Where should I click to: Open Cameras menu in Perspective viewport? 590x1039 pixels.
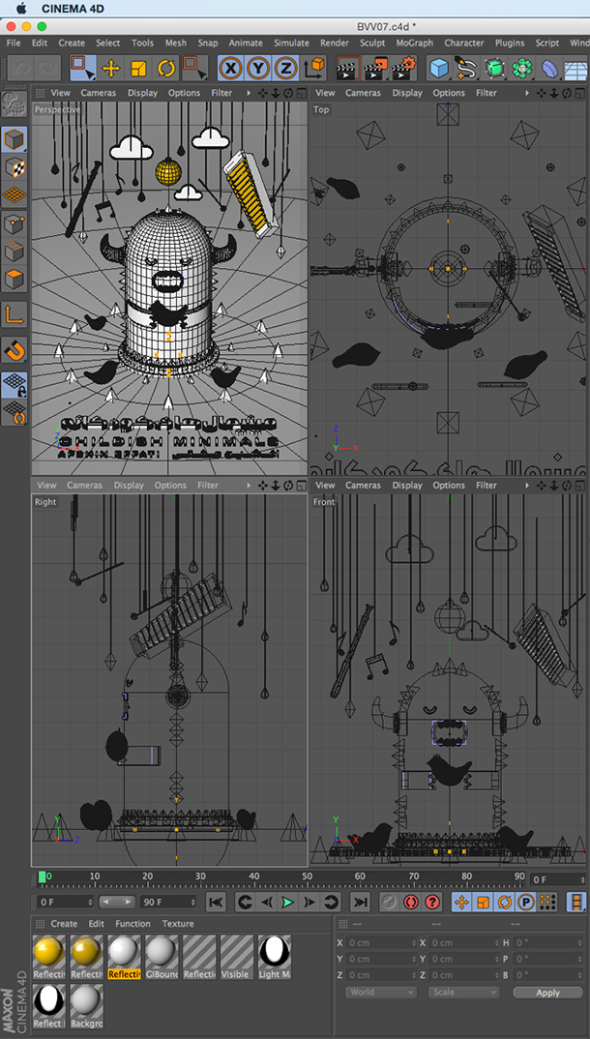coord(99,93)
